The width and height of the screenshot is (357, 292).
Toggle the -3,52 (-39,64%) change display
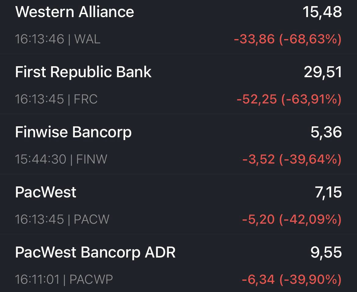coord(292,159)
